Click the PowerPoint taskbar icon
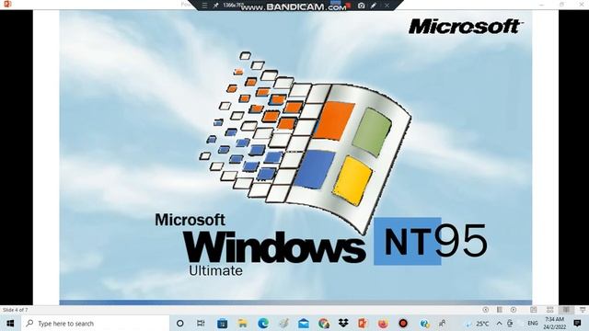Viewport: 589px width, 331px height. point(363,323)
